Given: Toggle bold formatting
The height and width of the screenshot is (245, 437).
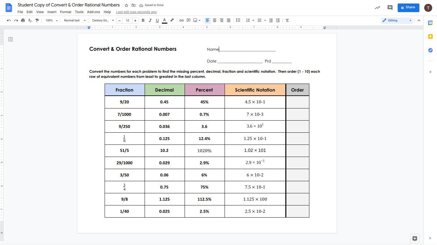Looking at the screenshot, I should tap(143, 20).
